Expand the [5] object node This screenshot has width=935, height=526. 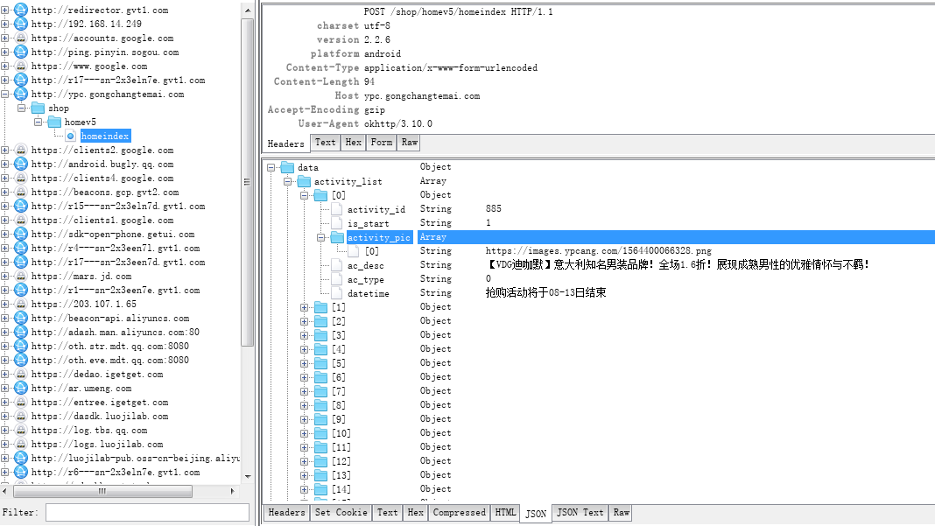click(304, 364)
